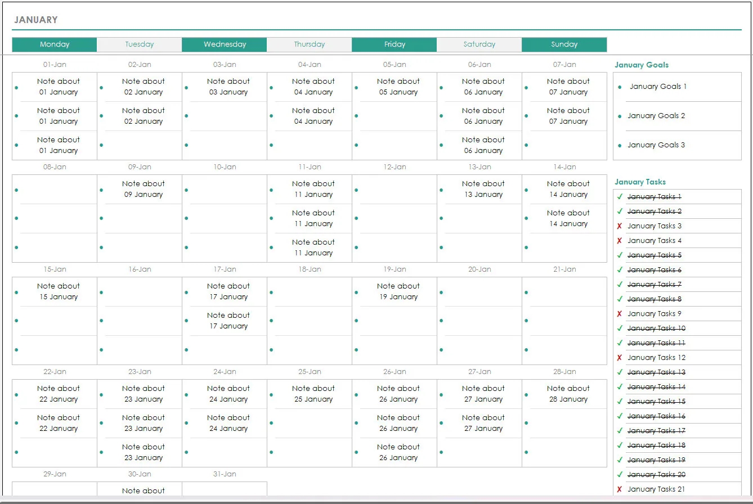Click the Note about 25 January entry
This screenshot has width=753, height=504.
pyautogui.click(x=313, y=394)
